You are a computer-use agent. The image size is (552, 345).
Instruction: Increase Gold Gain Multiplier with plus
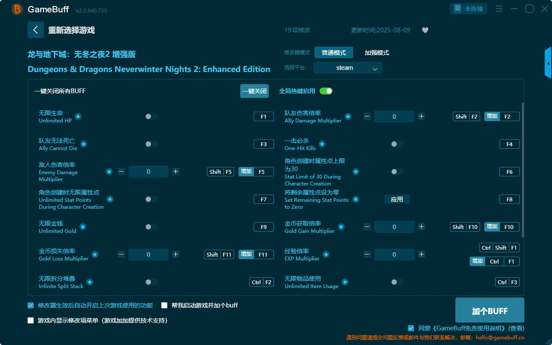click(x=421, y=227)
